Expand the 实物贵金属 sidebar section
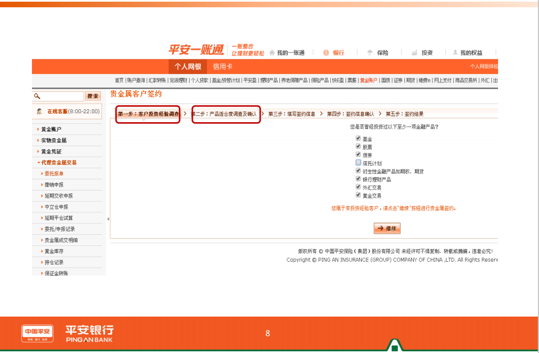 click(x=54, y=140)
